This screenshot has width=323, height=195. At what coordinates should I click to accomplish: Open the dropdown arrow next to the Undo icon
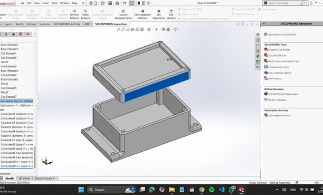[x=127, y=3]
